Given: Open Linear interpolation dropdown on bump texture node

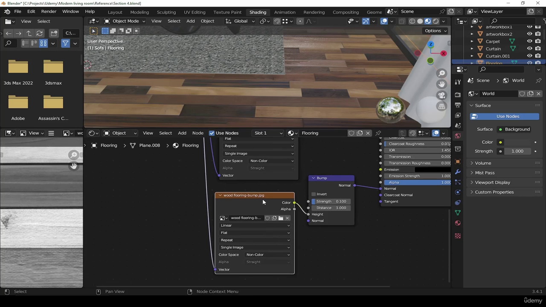Looking at the screenshot, I should pos(255,226).
